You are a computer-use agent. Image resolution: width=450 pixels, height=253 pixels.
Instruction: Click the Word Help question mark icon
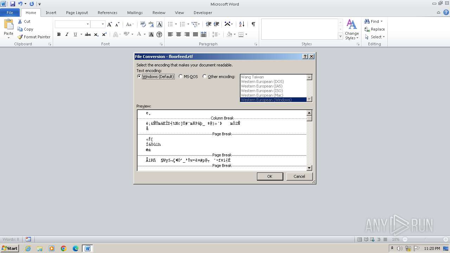tap(446, 12)
